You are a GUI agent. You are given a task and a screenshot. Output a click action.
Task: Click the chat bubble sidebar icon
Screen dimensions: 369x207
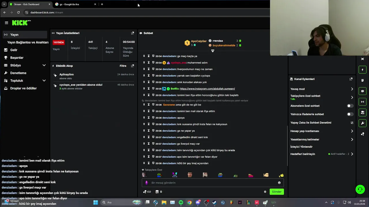click(x=362, y=91)
